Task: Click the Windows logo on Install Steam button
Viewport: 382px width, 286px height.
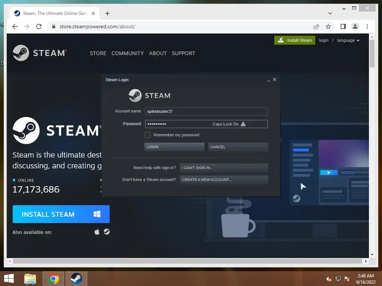Action: pos(97,214)
